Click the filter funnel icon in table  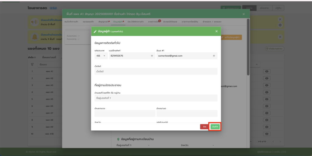click(x=32, y=65)
